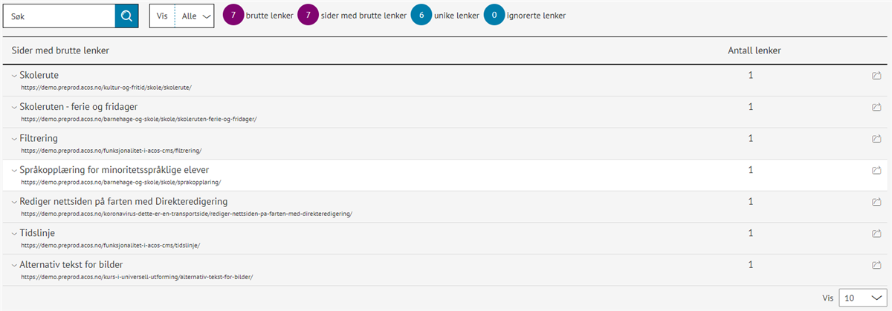Click into the Søk search field
This screenshot has height=311, width=892.
coord(59,16)
